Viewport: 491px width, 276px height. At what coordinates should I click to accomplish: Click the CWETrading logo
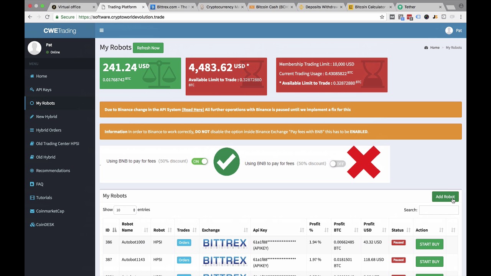tap(60, 31)
